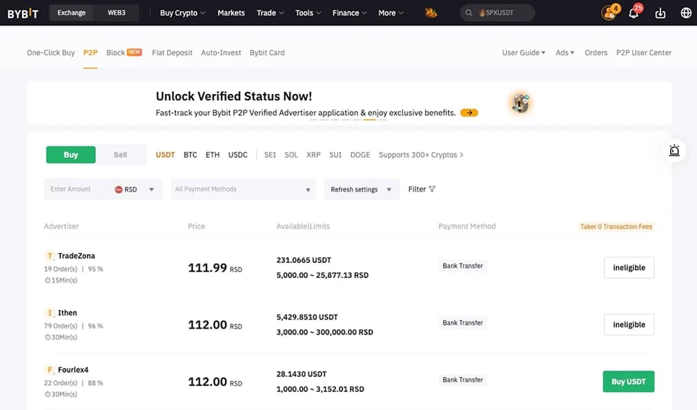Click the Enter Amount input field
The image size is (697, 410).
point(76,189)
